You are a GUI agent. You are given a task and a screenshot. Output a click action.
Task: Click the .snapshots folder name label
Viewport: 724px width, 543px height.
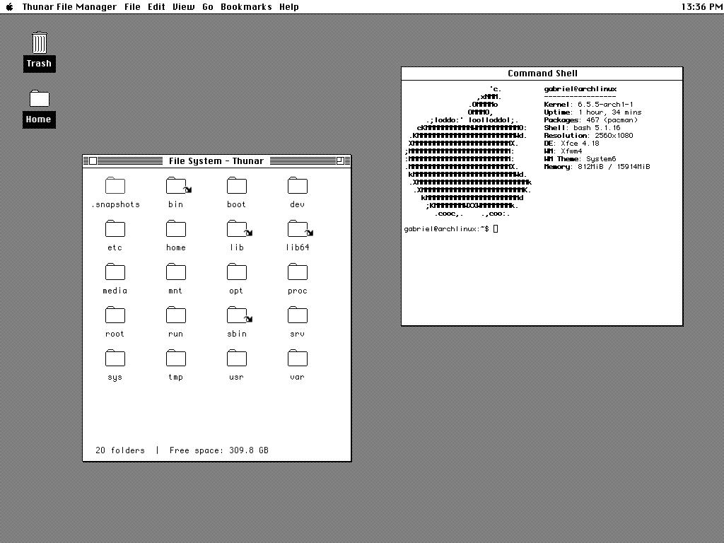(x=115, y=204)
